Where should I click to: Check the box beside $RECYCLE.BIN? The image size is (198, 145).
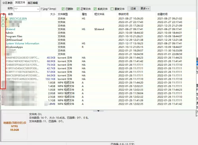pyautogui.click(x=3, y=18)
